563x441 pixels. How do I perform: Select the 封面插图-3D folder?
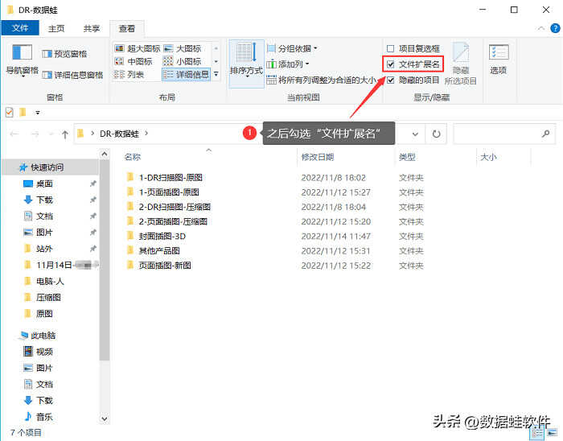click(162, 236)
